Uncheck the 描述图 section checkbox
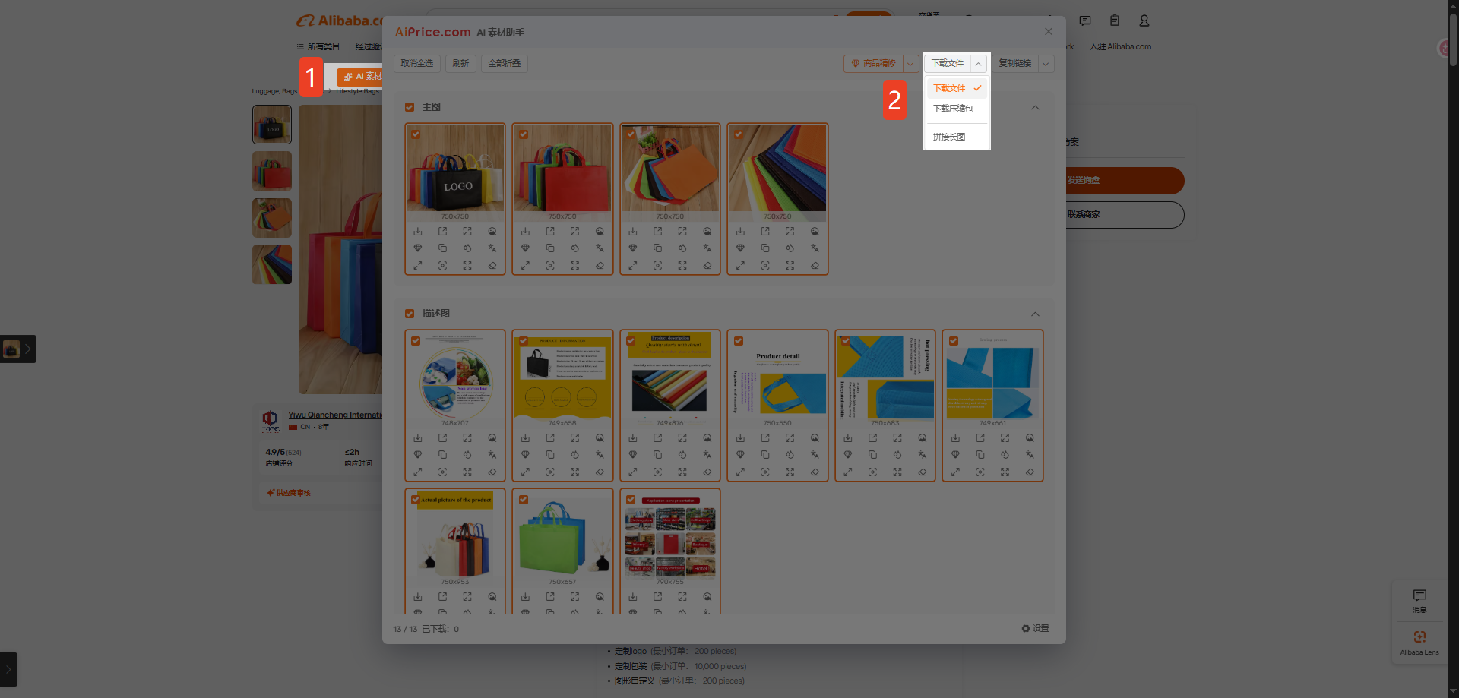 (410, 314)
